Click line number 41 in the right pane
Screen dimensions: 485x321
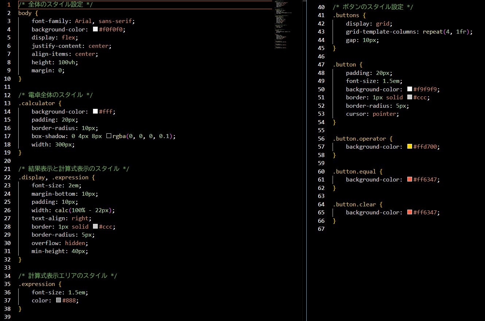click(321, 15)
